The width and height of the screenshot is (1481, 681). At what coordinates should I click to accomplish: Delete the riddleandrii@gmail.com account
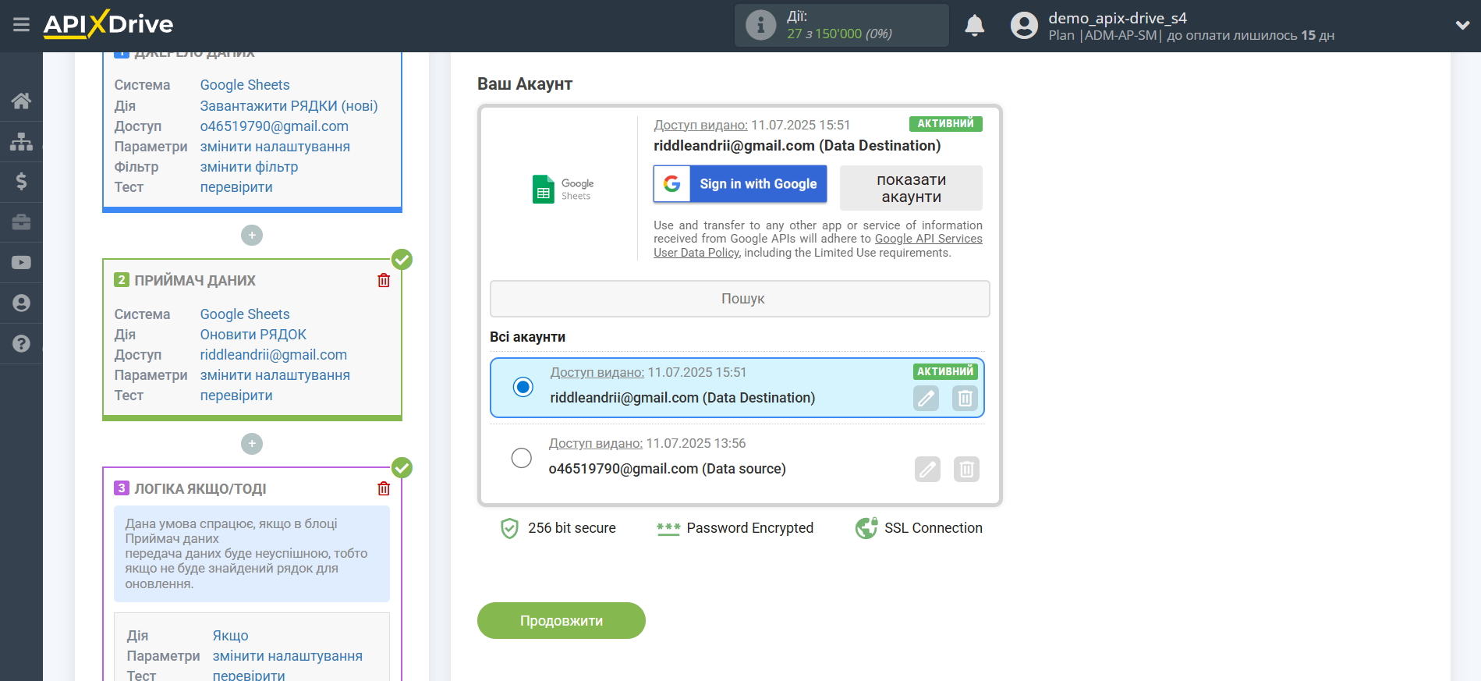(965, 399)
